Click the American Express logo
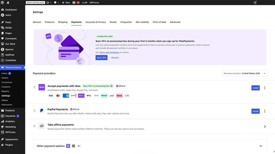 [x=66, y=95]
